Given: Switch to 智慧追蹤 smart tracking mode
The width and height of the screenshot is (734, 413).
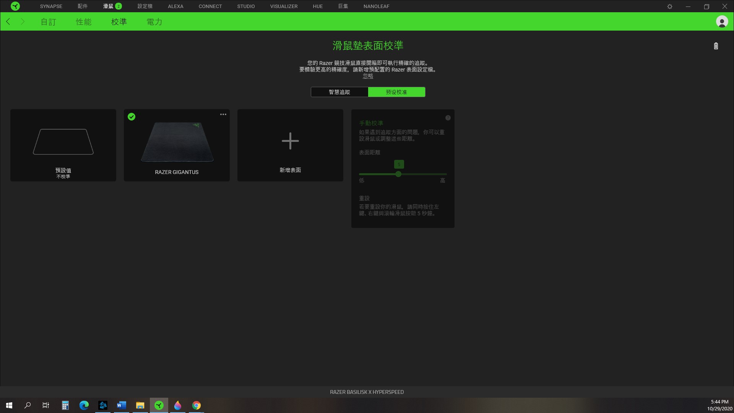Looking at the screenshot, I should point(339,92).
